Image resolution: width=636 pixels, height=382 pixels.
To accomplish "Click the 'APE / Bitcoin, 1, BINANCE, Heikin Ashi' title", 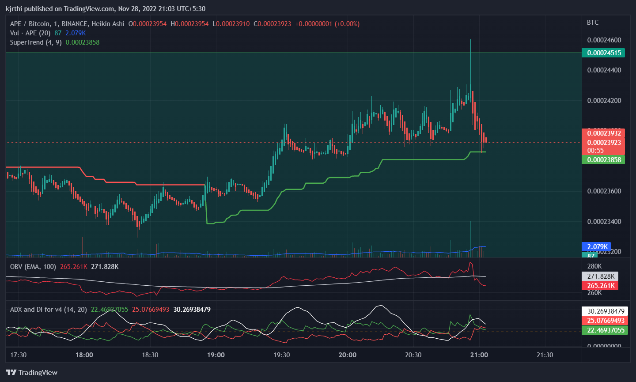I will (67, 24).
